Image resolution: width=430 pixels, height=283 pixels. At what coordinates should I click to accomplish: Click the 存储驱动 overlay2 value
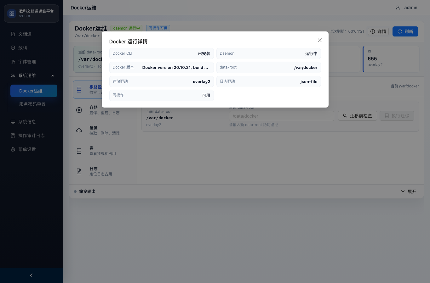click(201, 82)
